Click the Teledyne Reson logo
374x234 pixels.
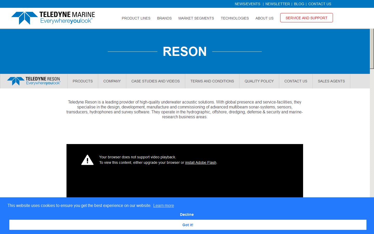34,81
